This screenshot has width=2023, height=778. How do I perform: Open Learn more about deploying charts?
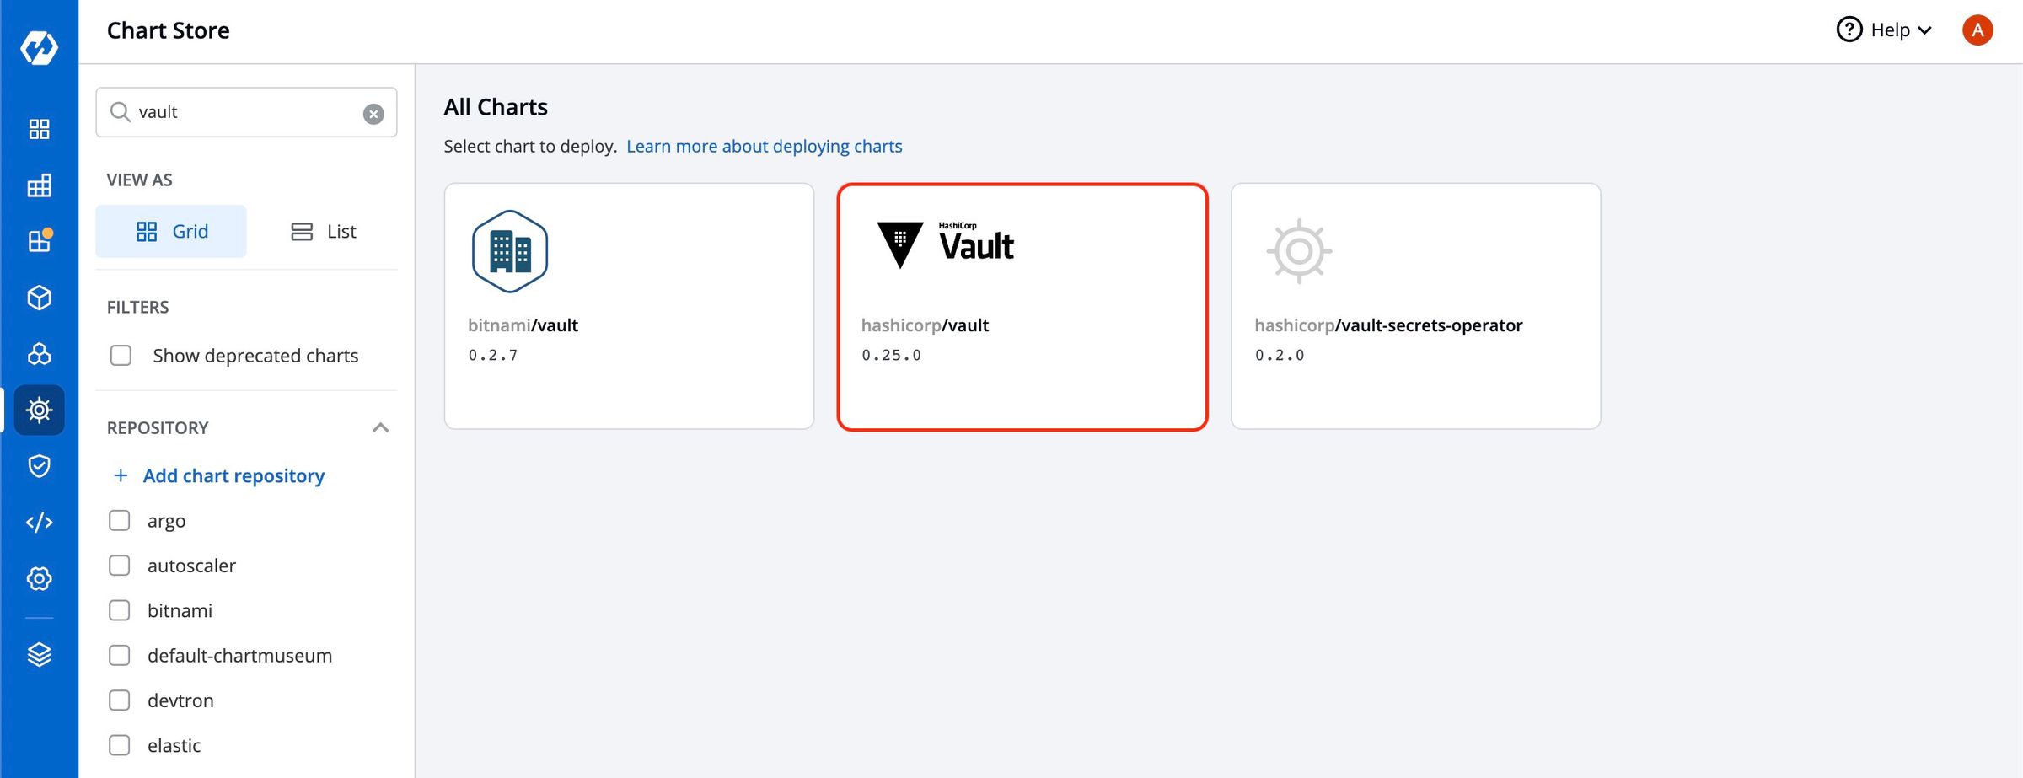[764, 147]
